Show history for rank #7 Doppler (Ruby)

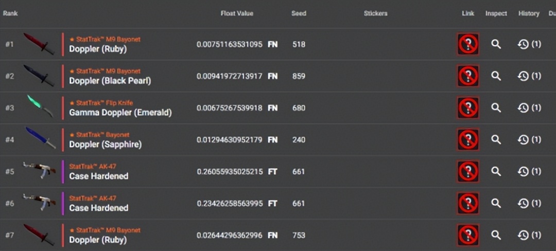coord(529,235)
